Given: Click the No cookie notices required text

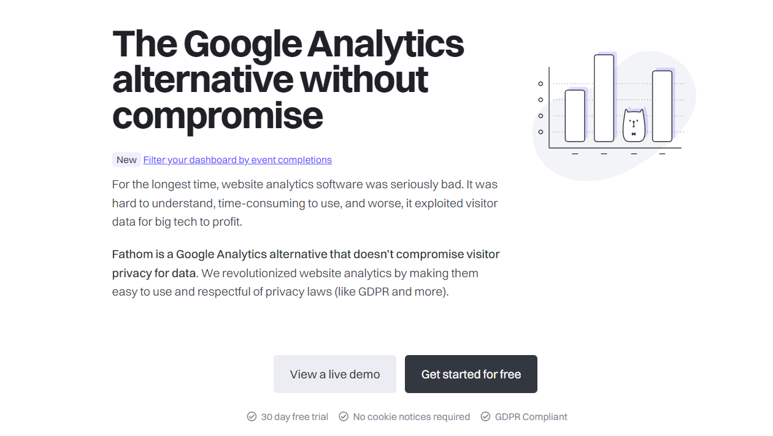Looking at the screenshot, I should click(412, 417).
